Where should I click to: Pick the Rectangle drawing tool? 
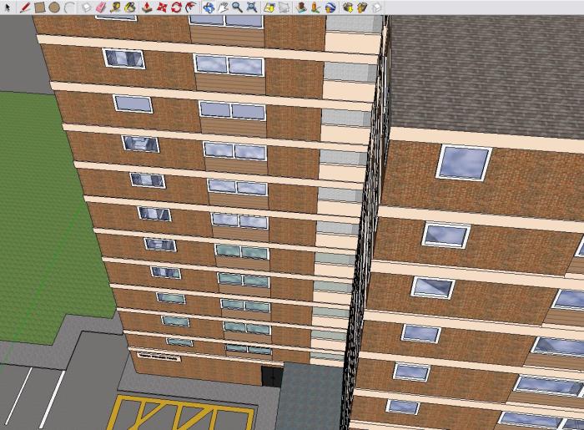(39, 7)
